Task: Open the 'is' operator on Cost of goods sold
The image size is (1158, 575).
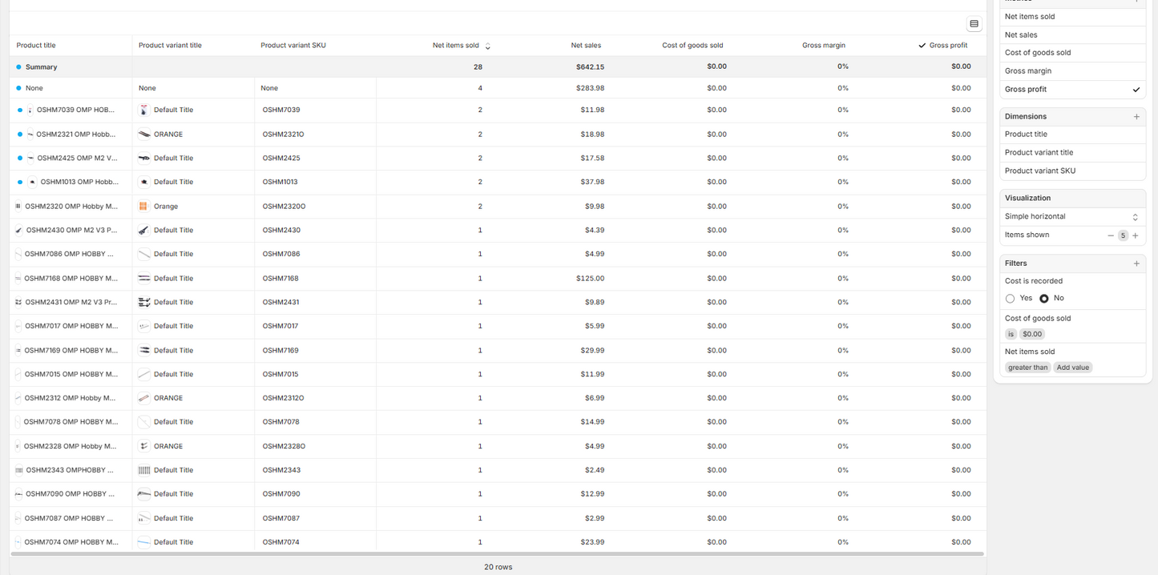Action: (1011, 335)
